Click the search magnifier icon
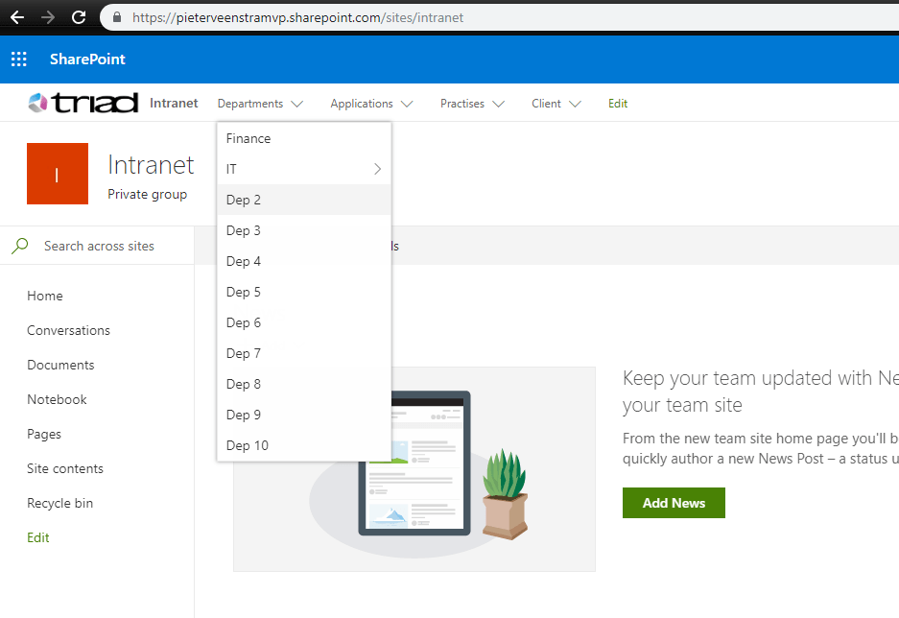The image size is (899, 618). pos(20,246)
